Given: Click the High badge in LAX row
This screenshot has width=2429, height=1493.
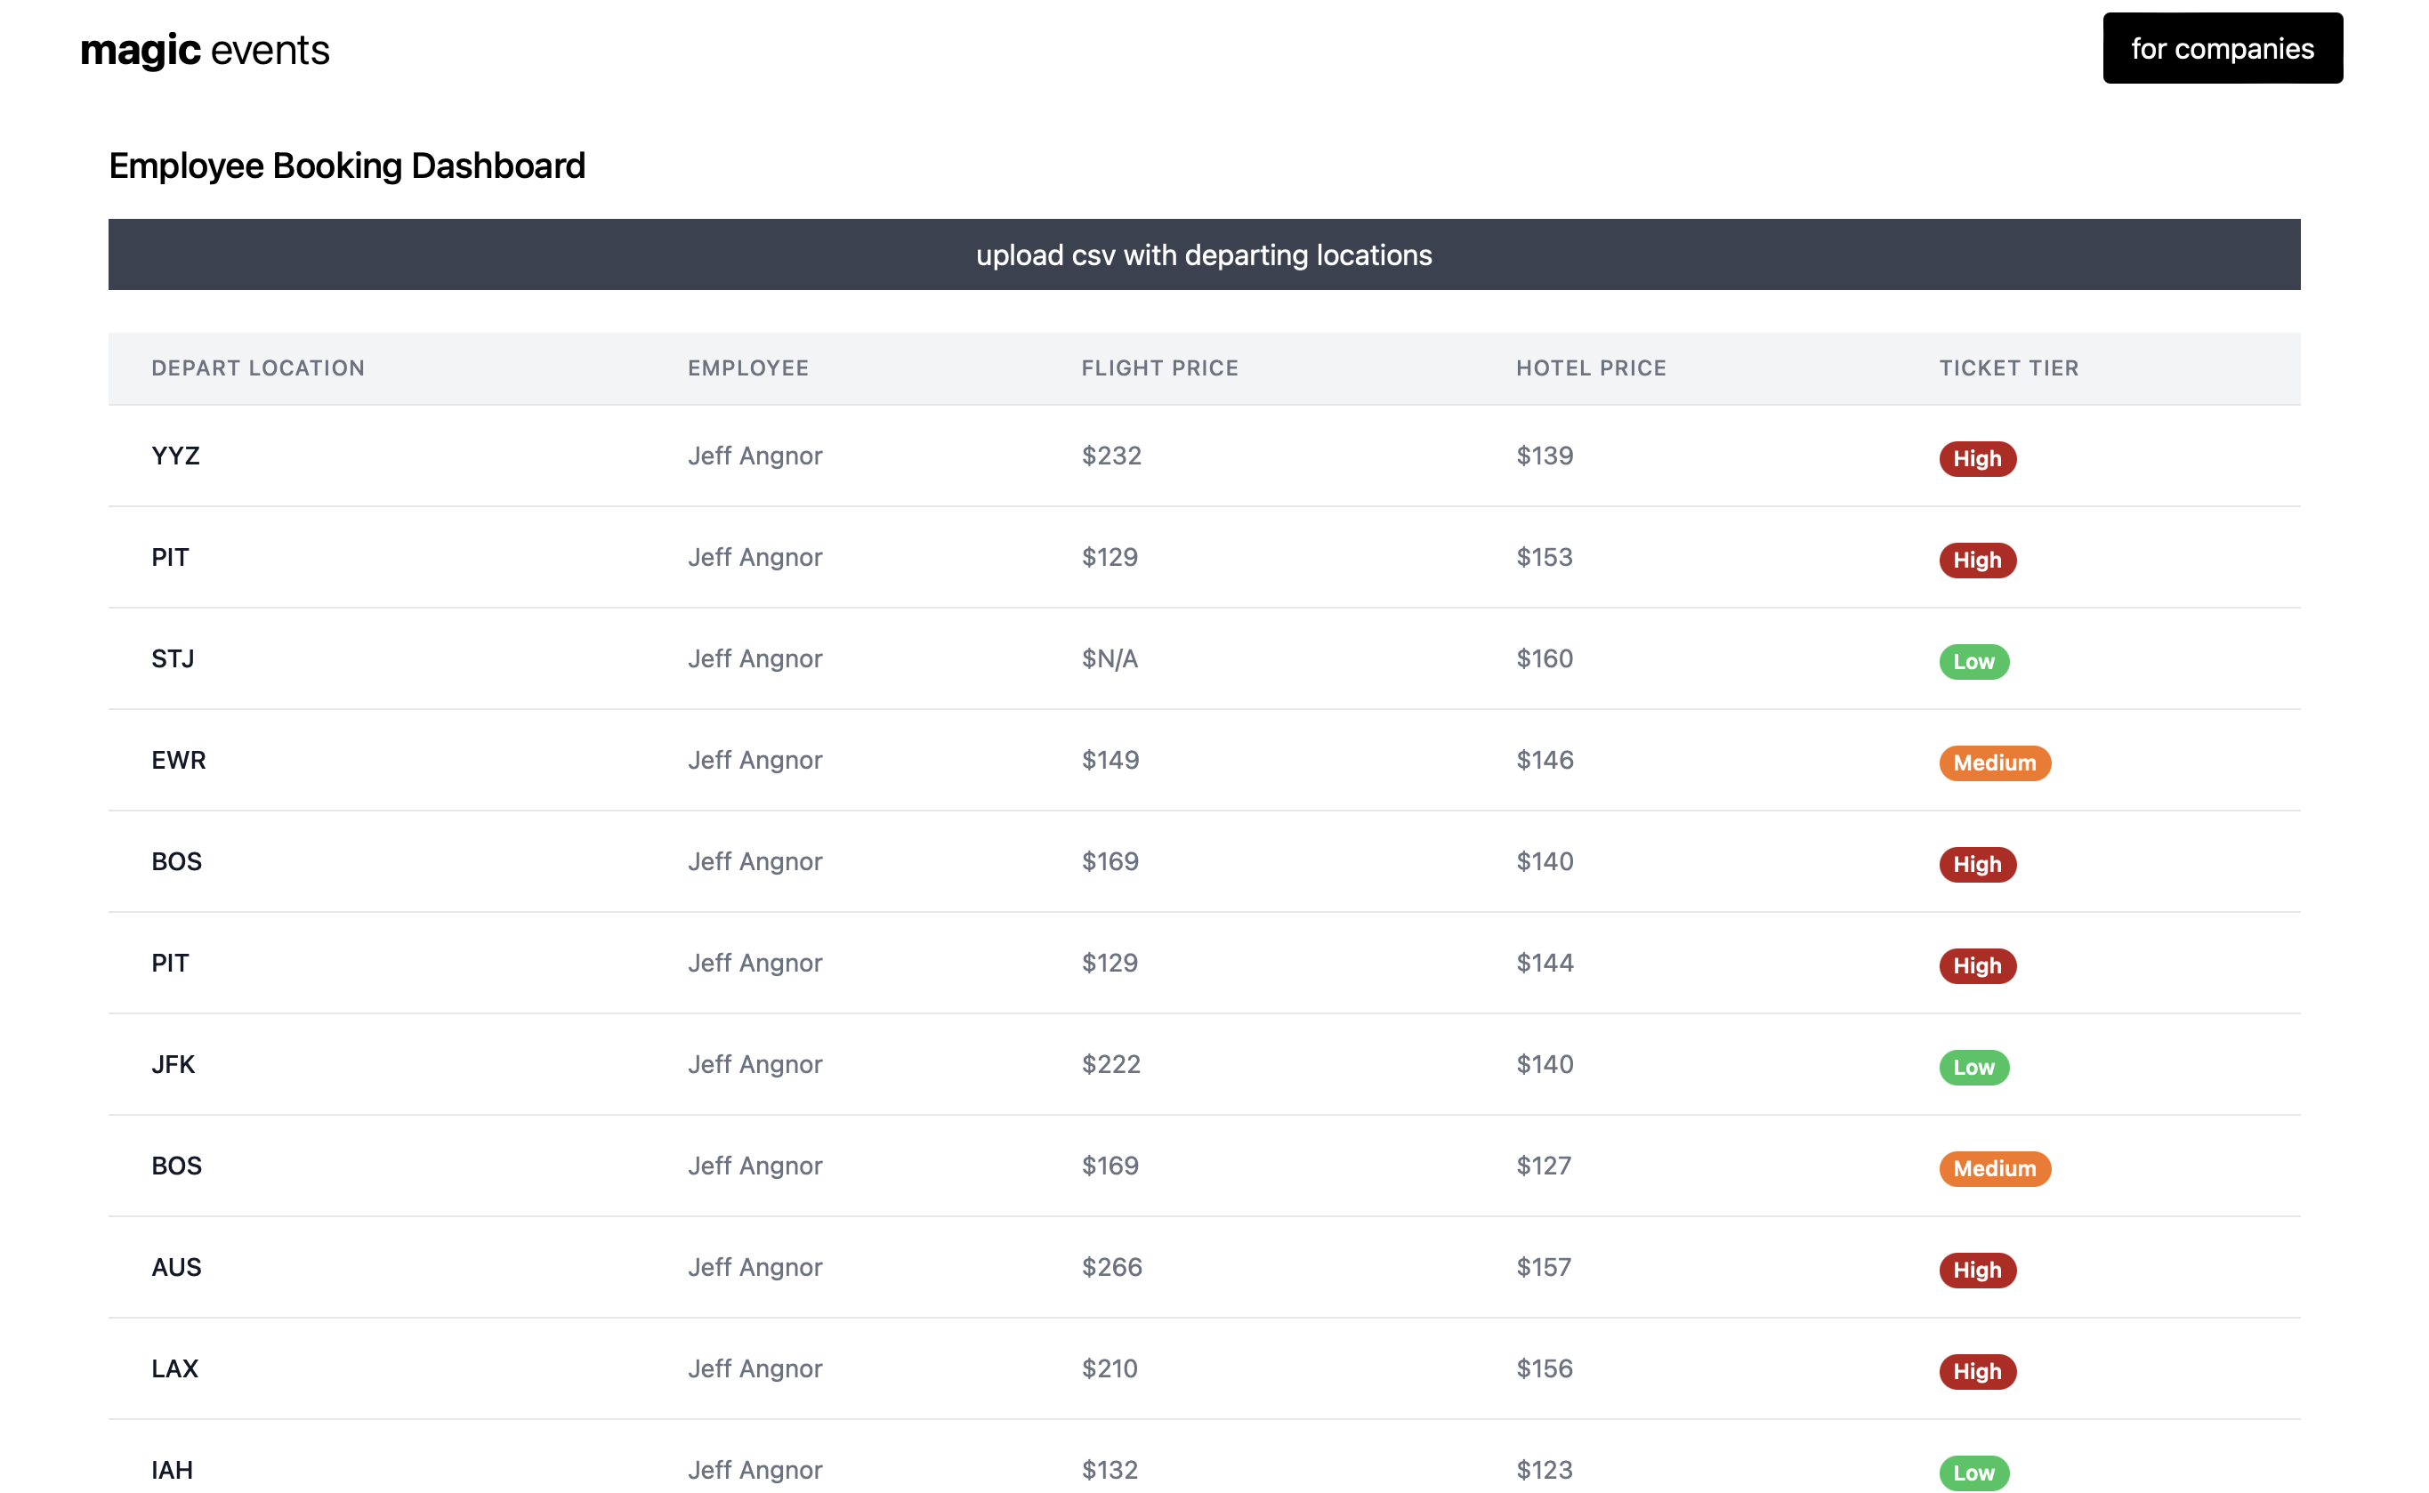Looking at the screenshot, I should 1977,1371.
